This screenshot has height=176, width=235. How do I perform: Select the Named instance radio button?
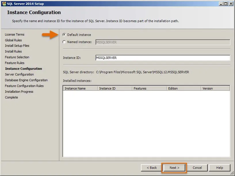click(64, 42)
